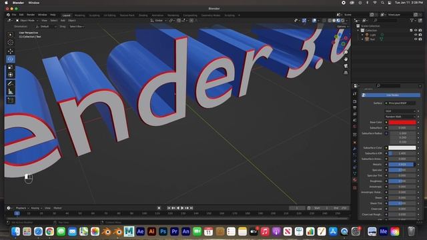The width and height of the screenshot is (427, 240).
Task: Open the Render menu
Action: [x=31, y=15]
